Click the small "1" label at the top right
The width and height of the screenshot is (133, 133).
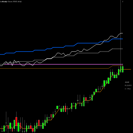tap(123, 2)
